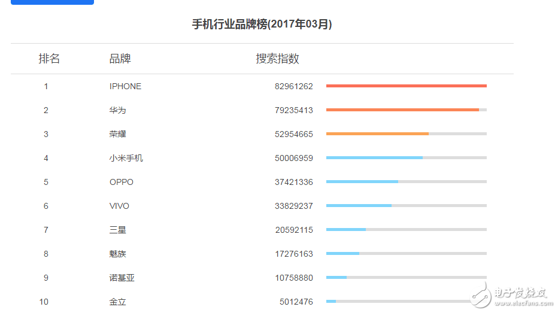
Task: Click search index value 33829237
Action: click(x=293, y=206)
